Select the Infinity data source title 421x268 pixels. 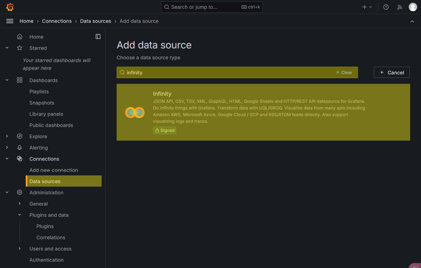[x=162, y=94]
